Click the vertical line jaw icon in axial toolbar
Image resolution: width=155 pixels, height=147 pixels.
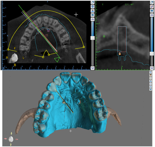[92, 7]
